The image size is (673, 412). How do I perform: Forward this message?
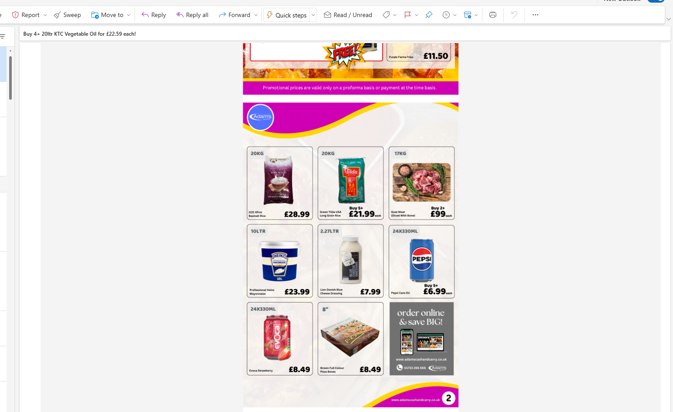235,15
